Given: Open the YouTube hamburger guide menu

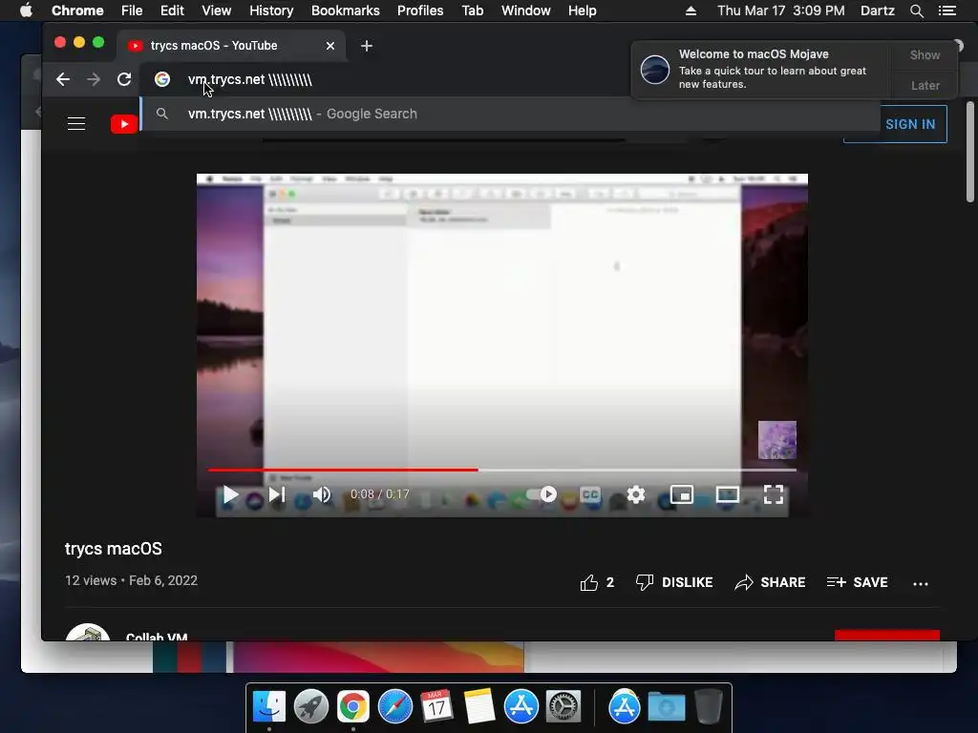Looking at the screenshot, I should pyautogui.click(x=76, y=124).
